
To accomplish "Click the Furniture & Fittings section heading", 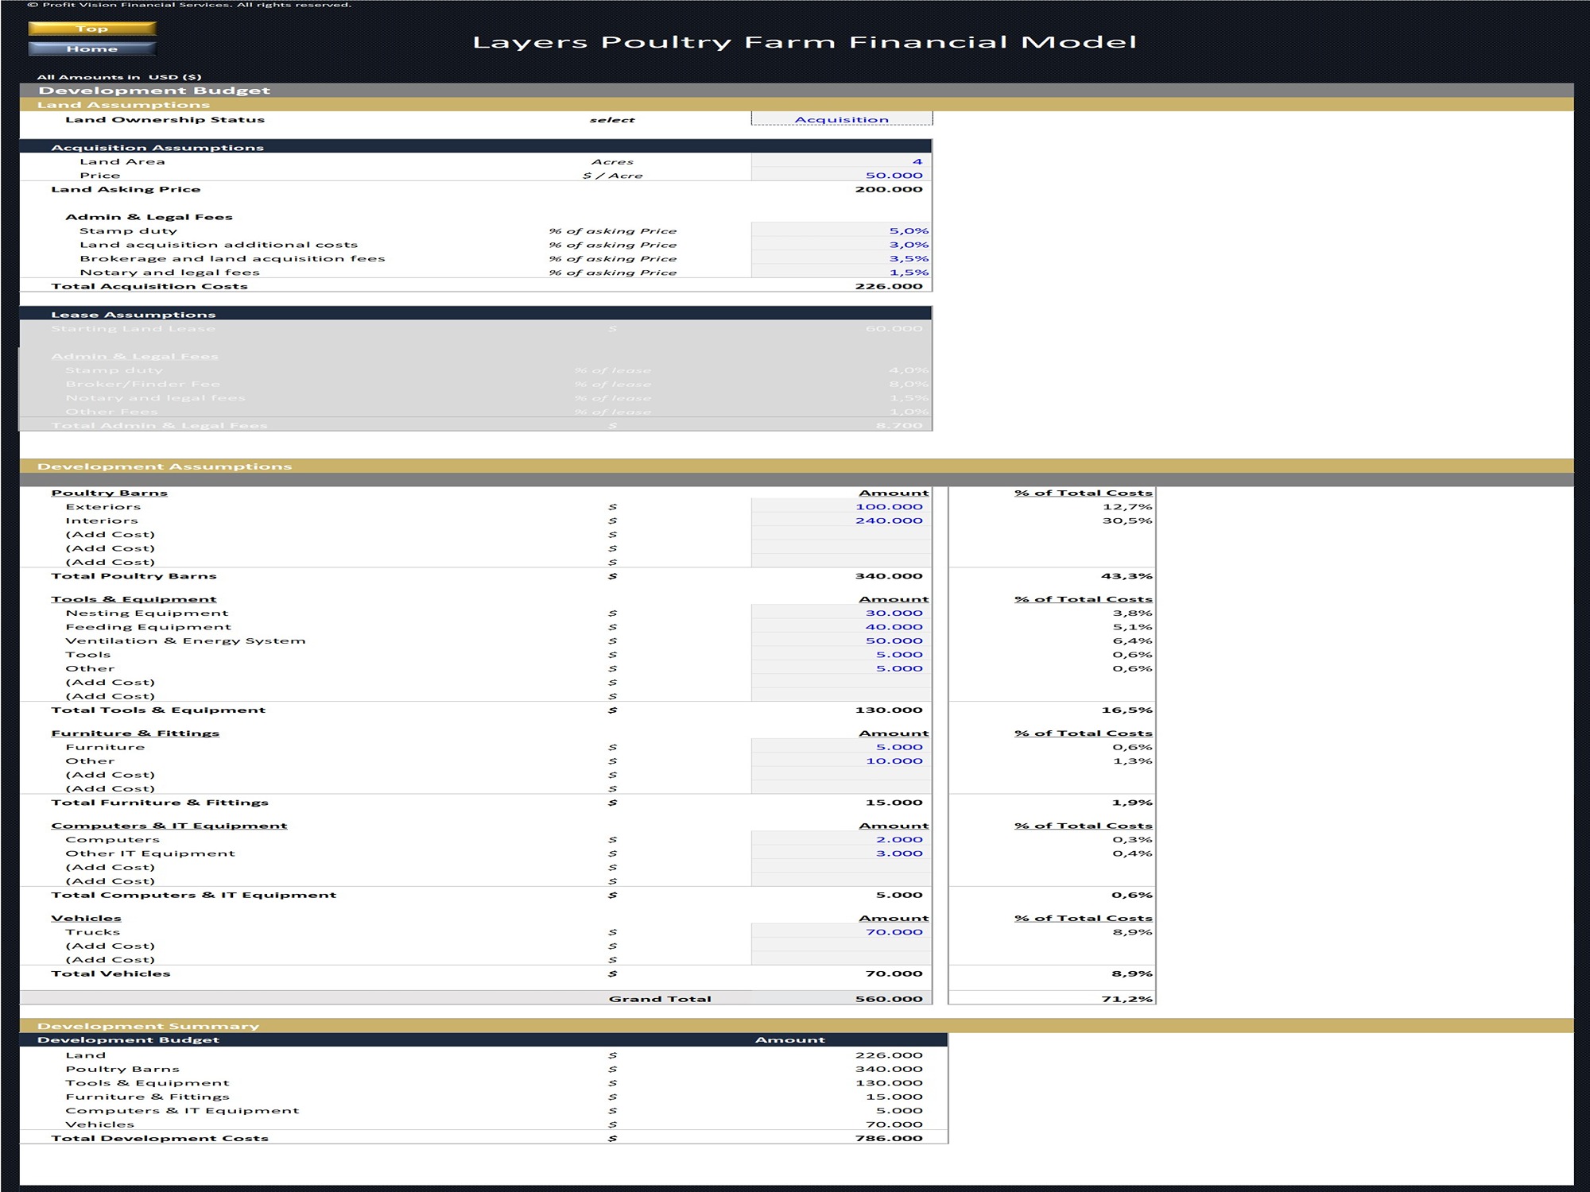I will (135, 733).
